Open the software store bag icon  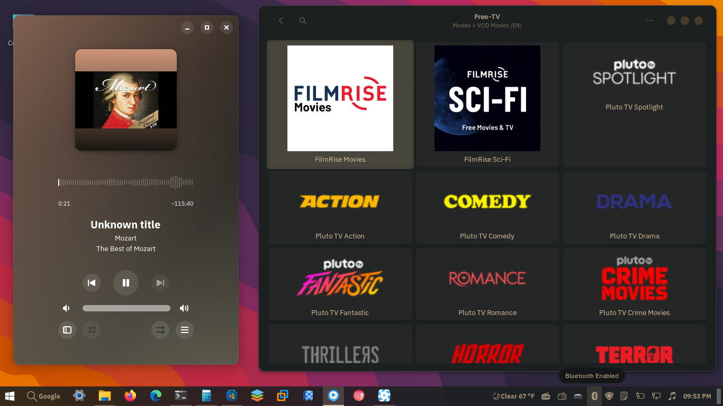(232, 395)
